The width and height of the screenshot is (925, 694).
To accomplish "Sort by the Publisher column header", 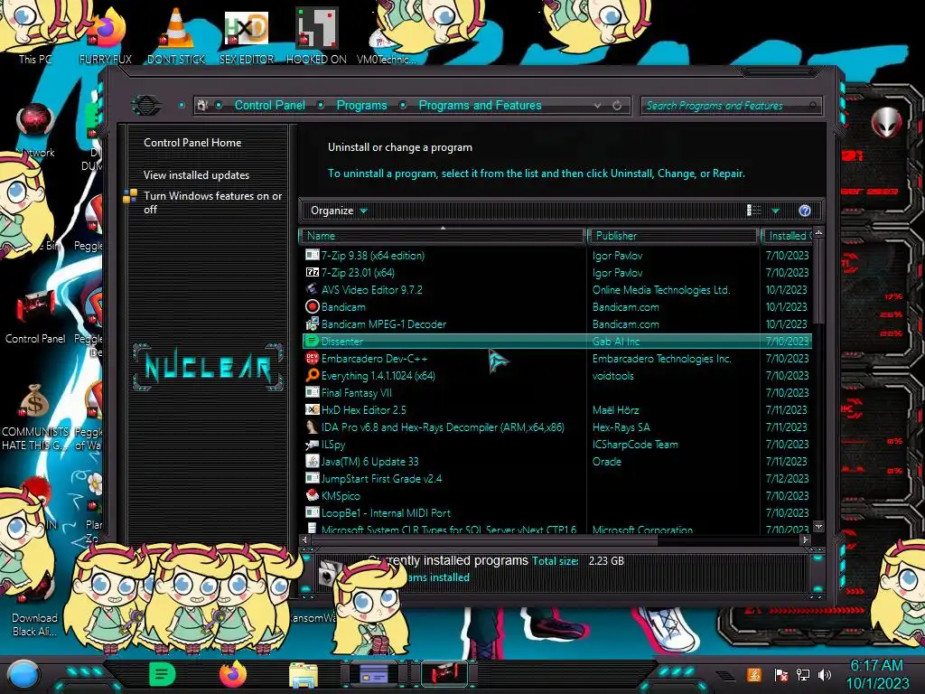I will click(674, 236).
